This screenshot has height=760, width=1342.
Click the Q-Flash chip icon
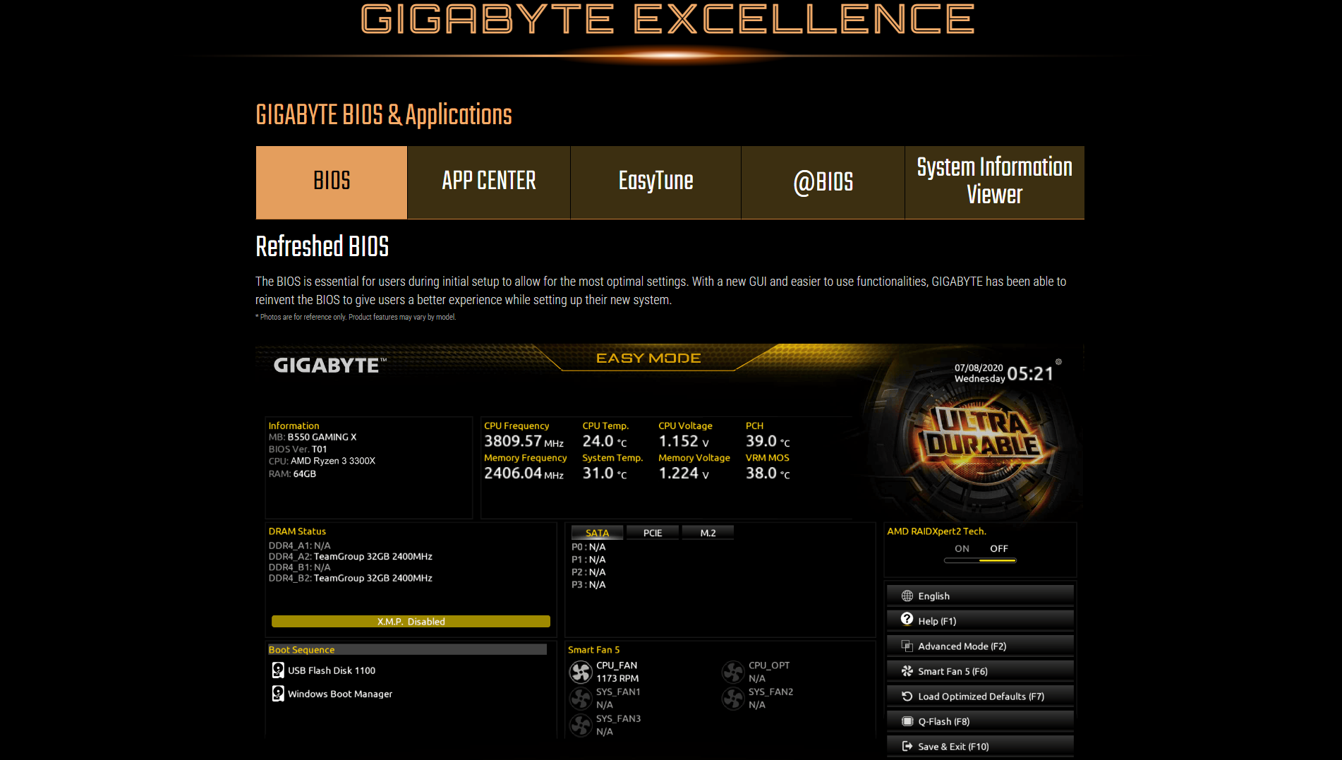click(907, 721)
